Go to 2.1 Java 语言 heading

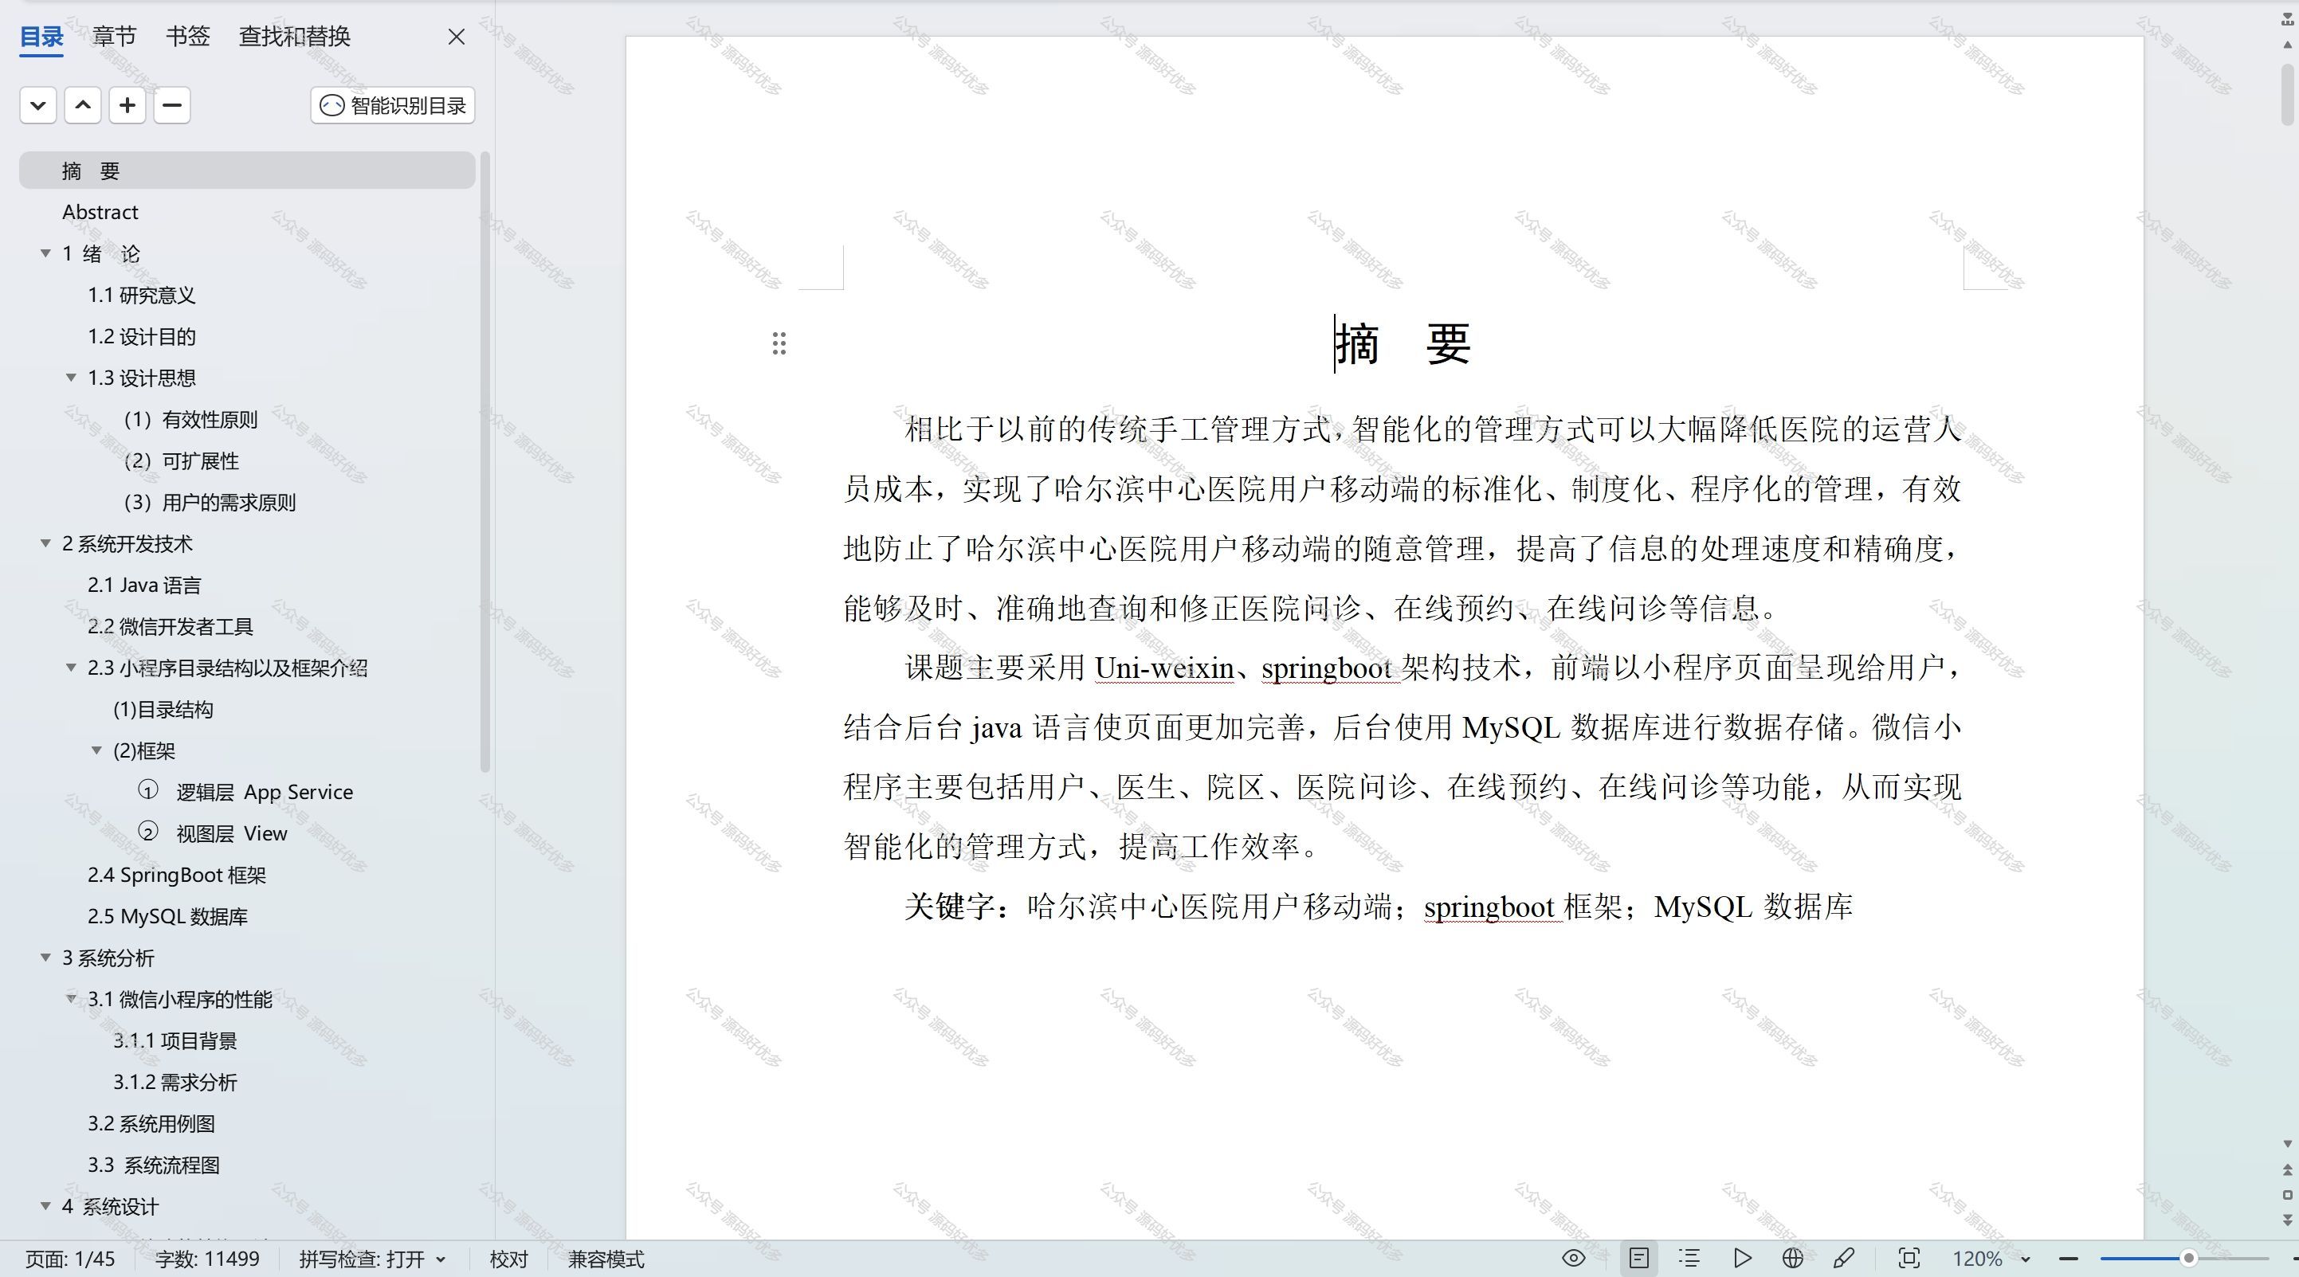[x=144, y=586]
